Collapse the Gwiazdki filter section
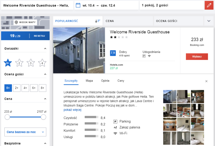This screenshot has height=146, width=215. 45,48
